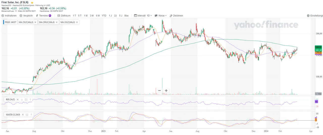Open Einstellungen chart settings
Viewport: 323px width, 135px height.
(315, 16)
